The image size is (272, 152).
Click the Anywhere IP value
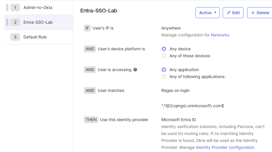coord(171,28)
